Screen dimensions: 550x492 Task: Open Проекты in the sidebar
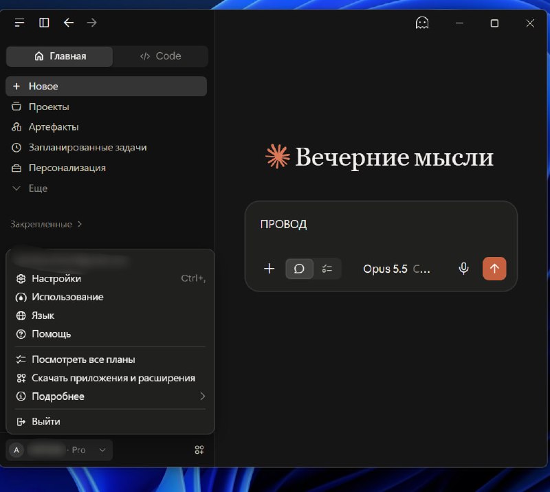[107, 107]
